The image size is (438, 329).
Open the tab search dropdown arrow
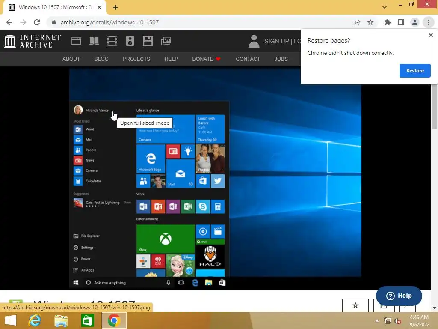click(385, 7)
